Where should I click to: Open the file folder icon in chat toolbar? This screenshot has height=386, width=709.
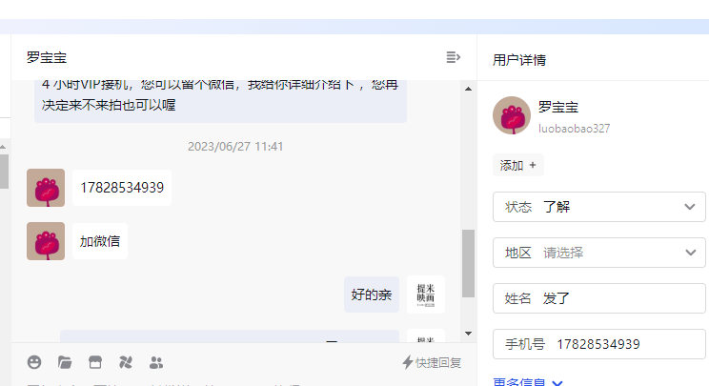[x=65, y=362]
